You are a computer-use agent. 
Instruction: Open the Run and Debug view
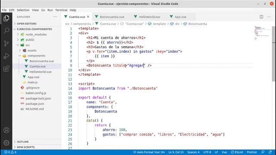[6, 56]
